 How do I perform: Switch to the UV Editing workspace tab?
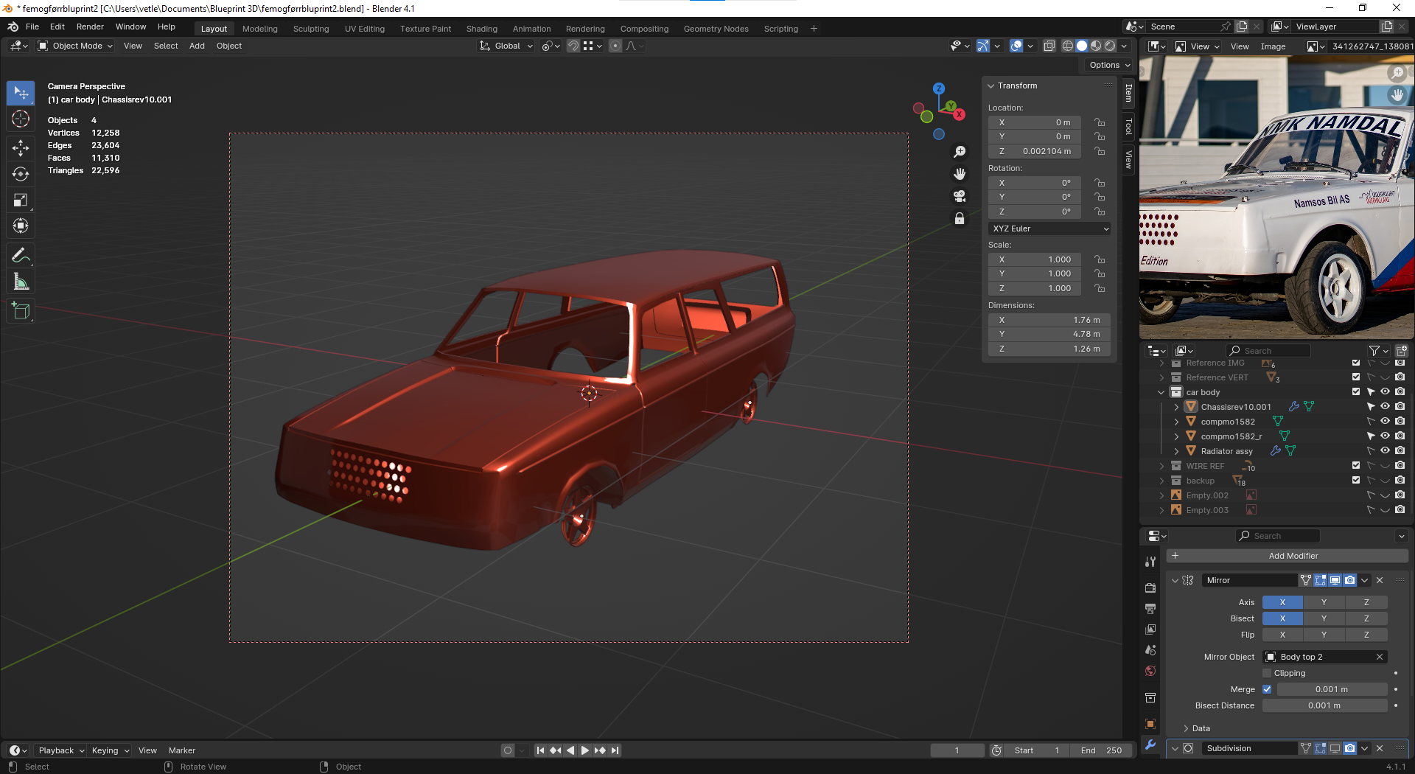pyautogui.click(x=365, y=29)
